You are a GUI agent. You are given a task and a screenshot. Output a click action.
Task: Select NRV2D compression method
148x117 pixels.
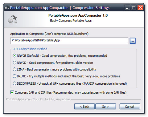tap(14, 63)
